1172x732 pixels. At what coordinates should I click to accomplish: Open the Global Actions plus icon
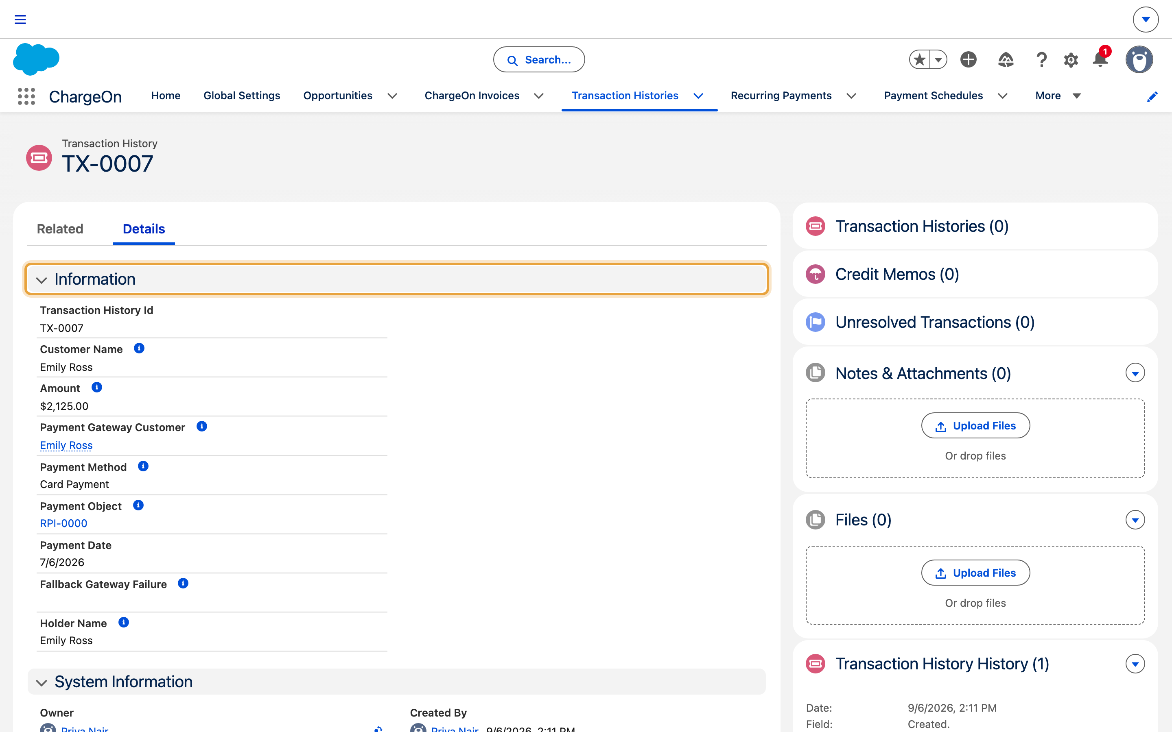(968, 59)
